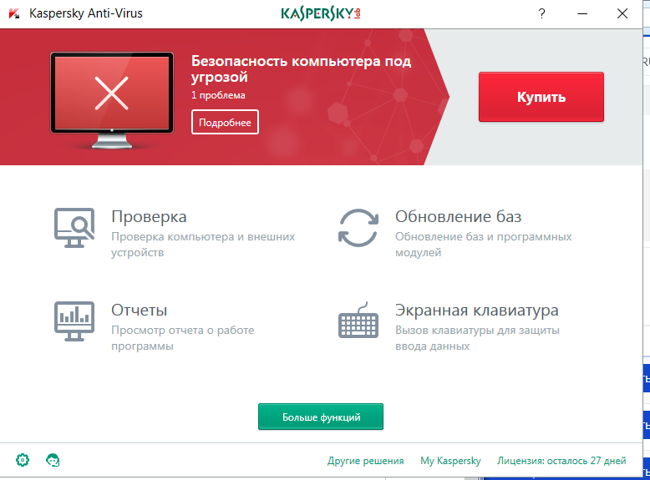Image resolution: width=650 pixels, height=480 pixels.
Task: Click the Подробнее button
Action: coord(225,122)
